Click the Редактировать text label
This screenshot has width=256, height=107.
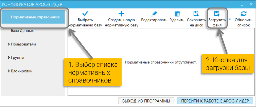pos(154,20)
